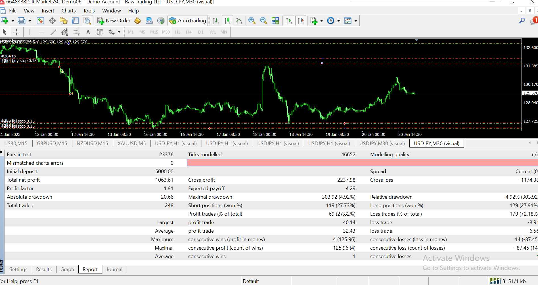Click the New Chart icon
Screen dimensions: 538x285
point(5,21)
